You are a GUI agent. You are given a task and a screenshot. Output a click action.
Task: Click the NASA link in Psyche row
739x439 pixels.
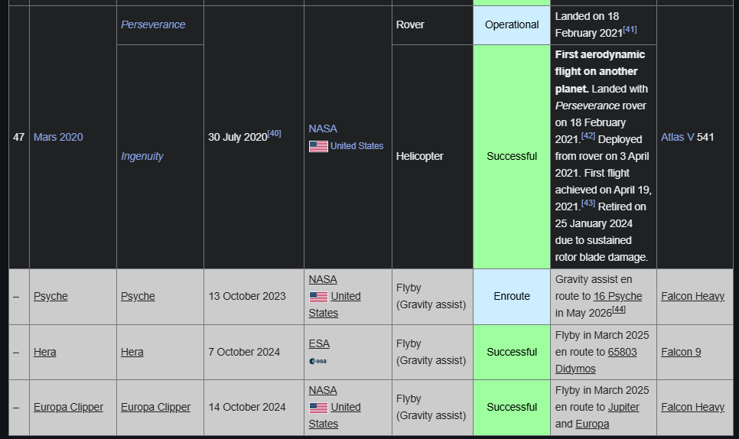click(x=323, y=279)
